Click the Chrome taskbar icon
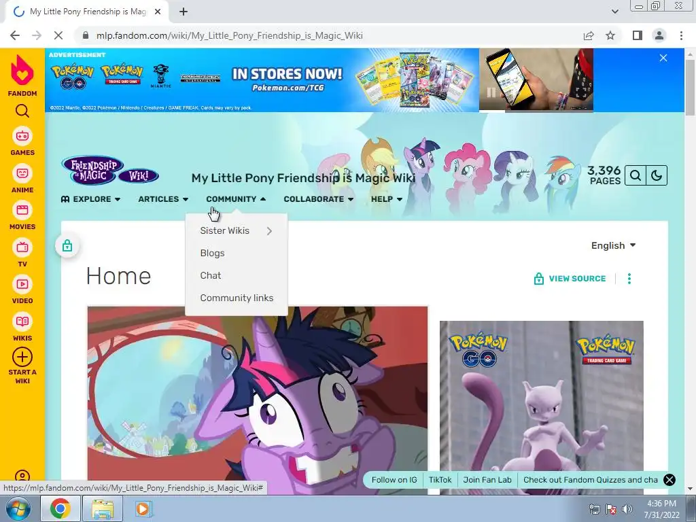This screenshot has height=522, width=696. click(x=60, y=508)
